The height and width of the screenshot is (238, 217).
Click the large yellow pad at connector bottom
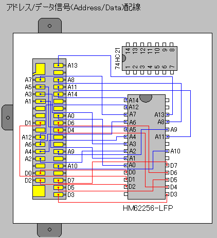pos(39,191)
